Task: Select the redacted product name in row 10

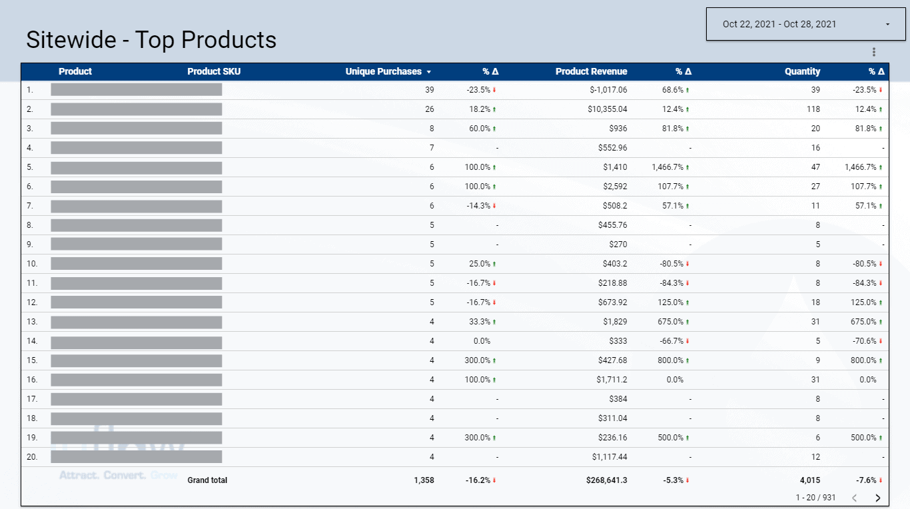Action: pos(137,264)
